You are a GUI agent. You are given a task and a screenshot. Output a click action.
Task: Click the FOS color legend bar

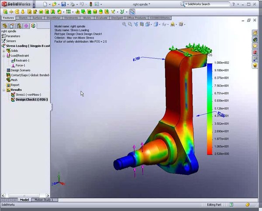point(210,109)
